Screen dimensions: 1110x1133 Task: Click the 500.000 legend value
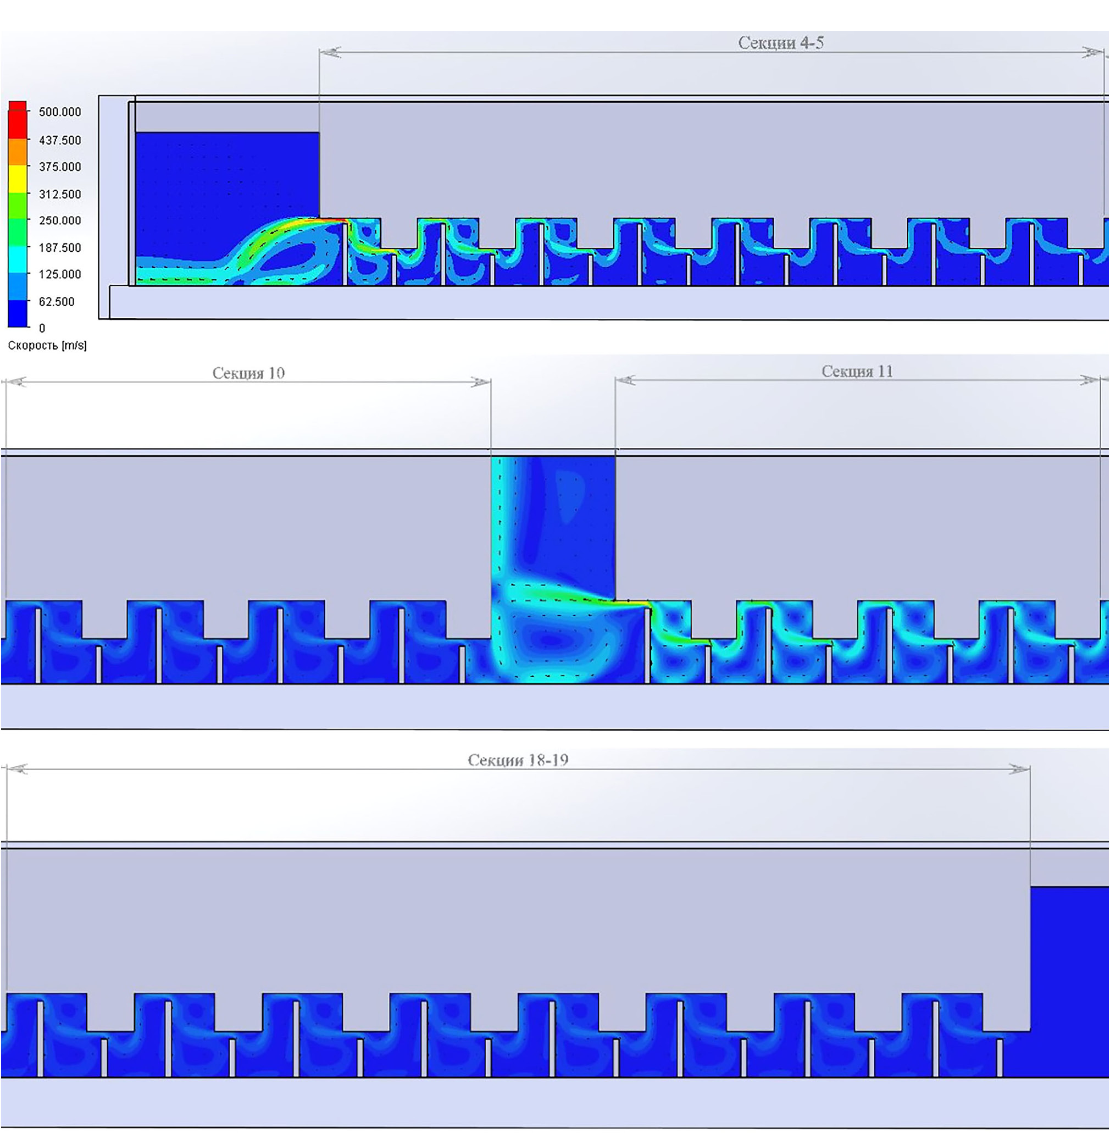(59, 112)
